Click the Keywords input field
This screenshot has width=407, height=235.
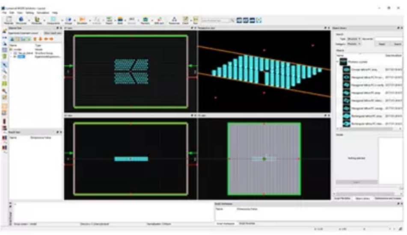[x=388, y=39]
